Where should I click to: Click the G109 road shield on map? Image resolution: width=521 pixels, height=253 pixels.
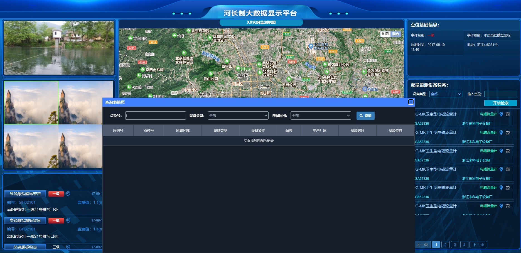(142, 62)
